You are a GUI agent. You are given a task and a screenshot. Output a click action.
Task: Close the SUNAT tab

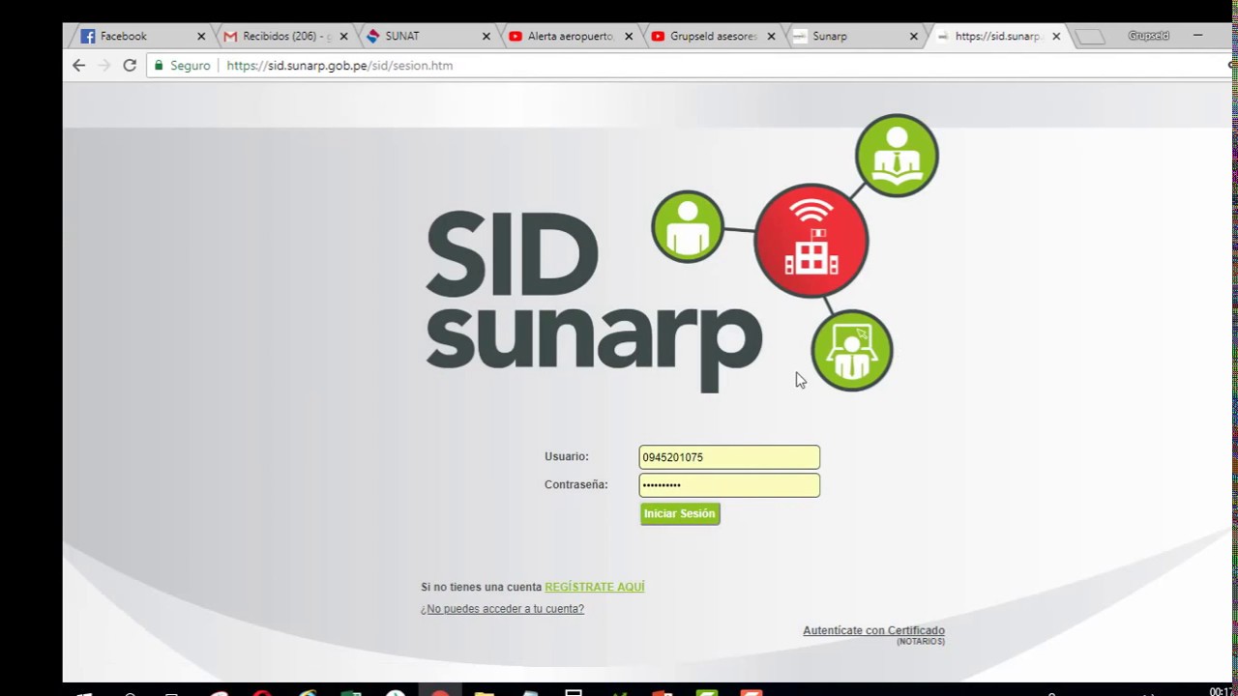click(x=486, y=37)
